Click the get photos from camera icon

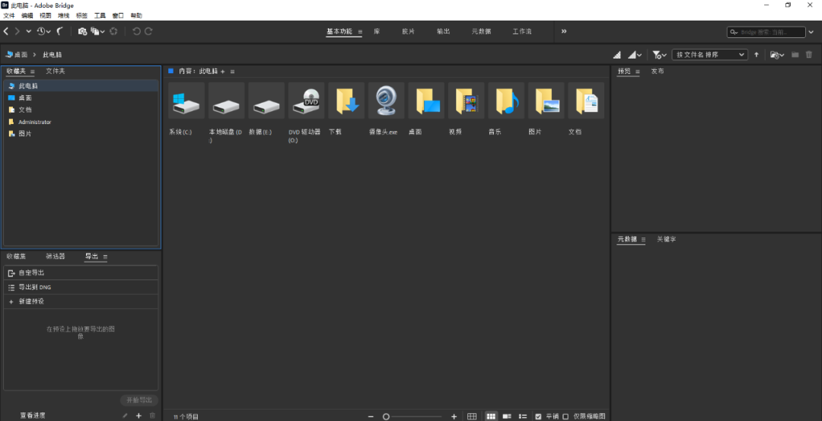82,31
